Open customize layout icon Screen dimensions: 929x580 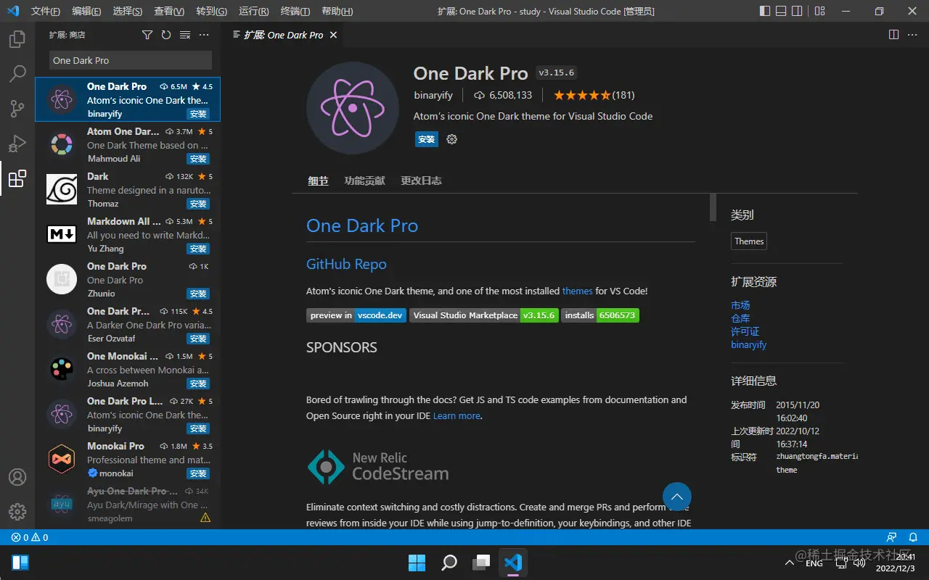point(819,11)
